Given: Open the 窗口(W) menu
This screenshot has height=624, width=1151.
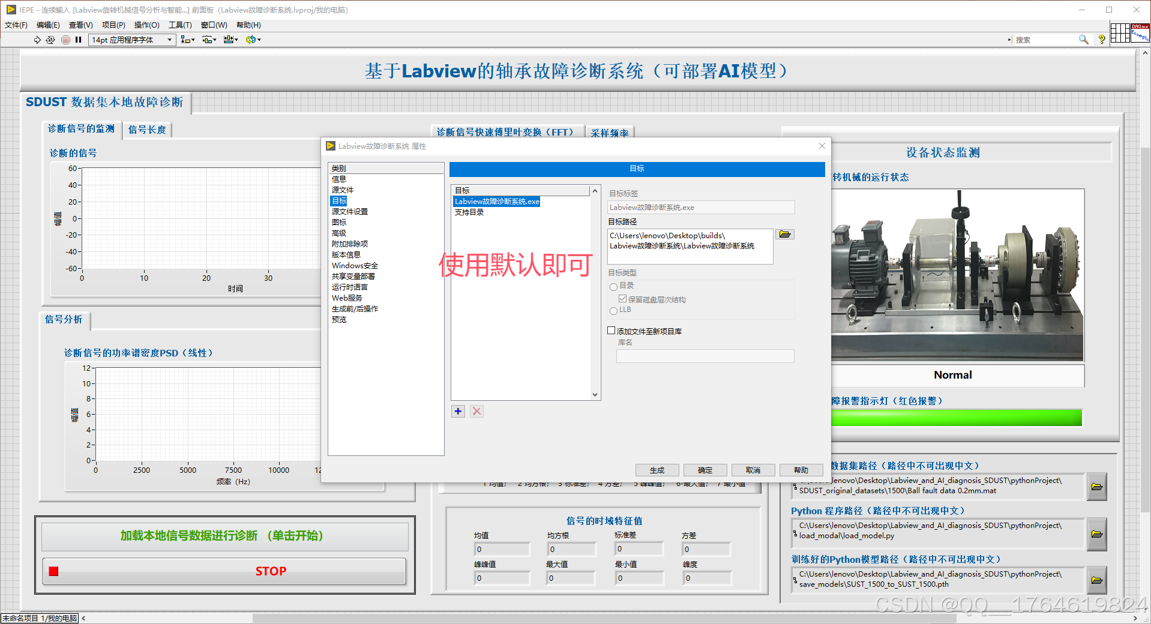Looking at the screenshot, I should (214, 25).
